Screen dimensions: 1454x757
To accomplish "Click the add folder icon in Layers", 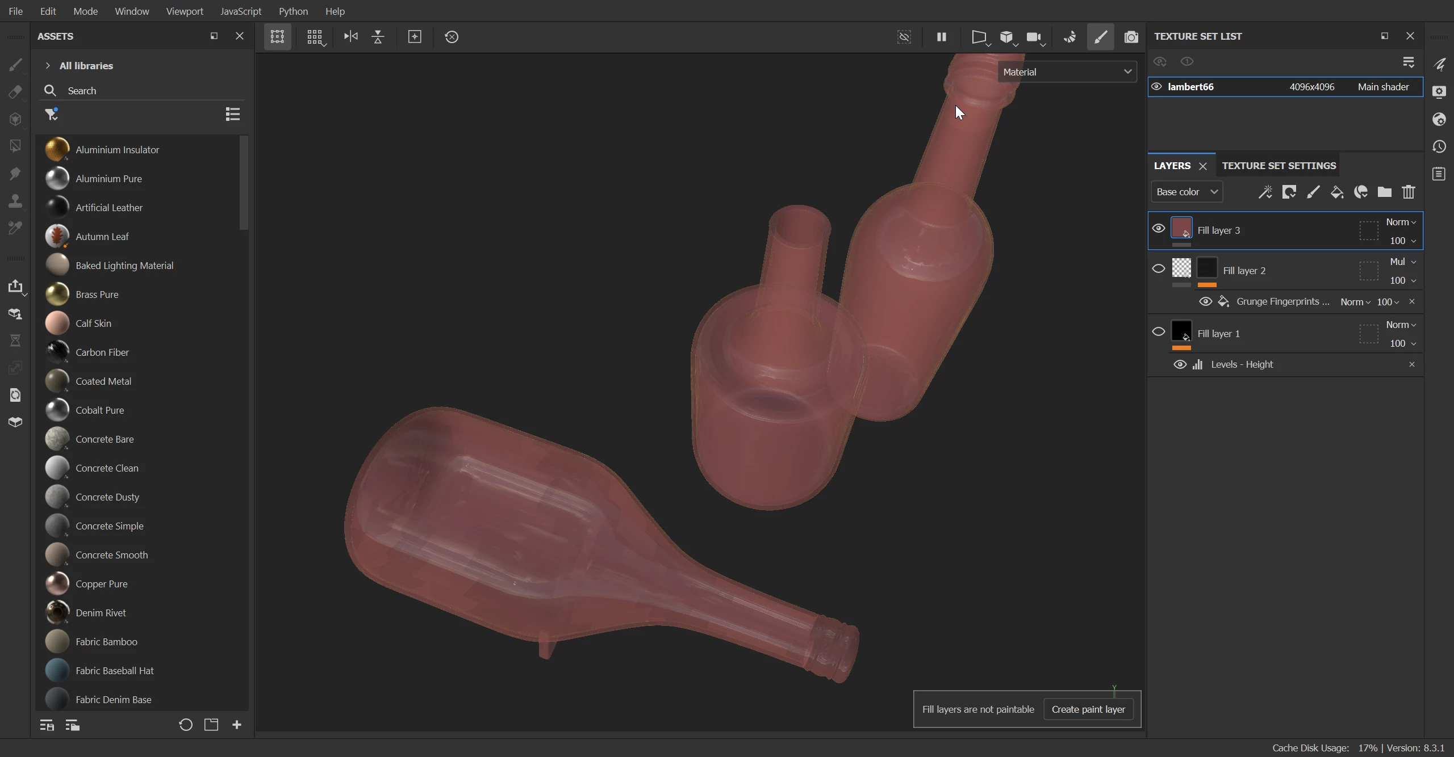I will 1385,192.
